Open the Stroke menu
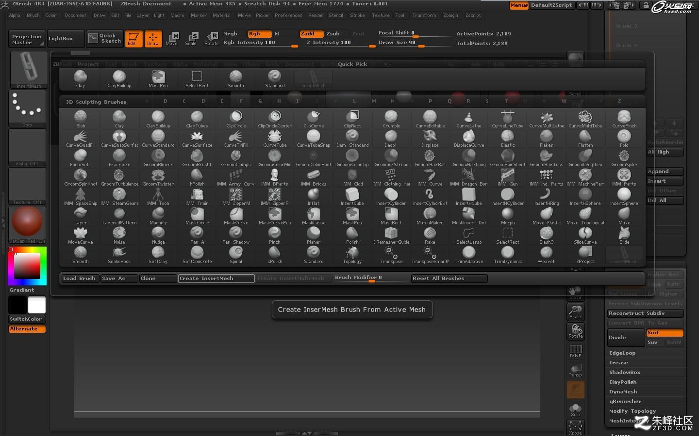 (x=357, y=16)
